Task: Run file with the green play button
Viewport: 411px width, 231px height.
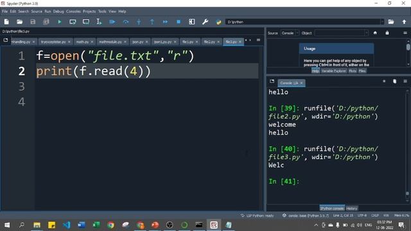Action: point(60,22)
